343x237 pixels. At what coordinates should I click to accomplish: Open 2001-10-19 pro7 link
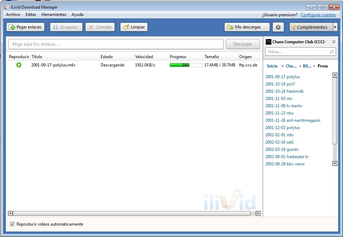[x=280, y=84]
